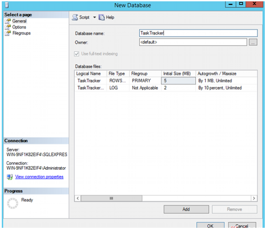Click the Script toolbar icon
This screenshot has width=267, height=230.
[75, 17]
